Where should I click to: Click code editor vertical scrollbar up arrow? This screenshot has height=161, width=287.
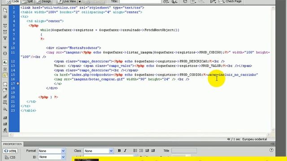click(x=273, y=8)
